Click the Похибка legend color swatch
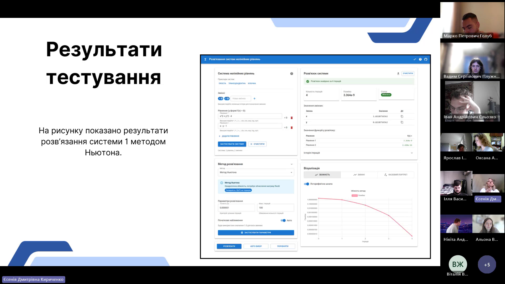The image size is (505, 284). 355,195
